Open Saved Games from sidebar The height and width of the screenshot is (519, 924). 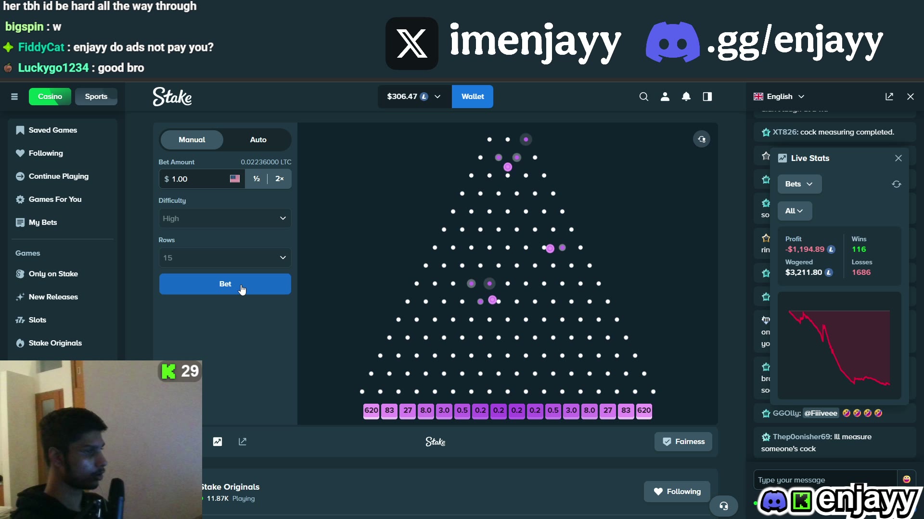62,130
